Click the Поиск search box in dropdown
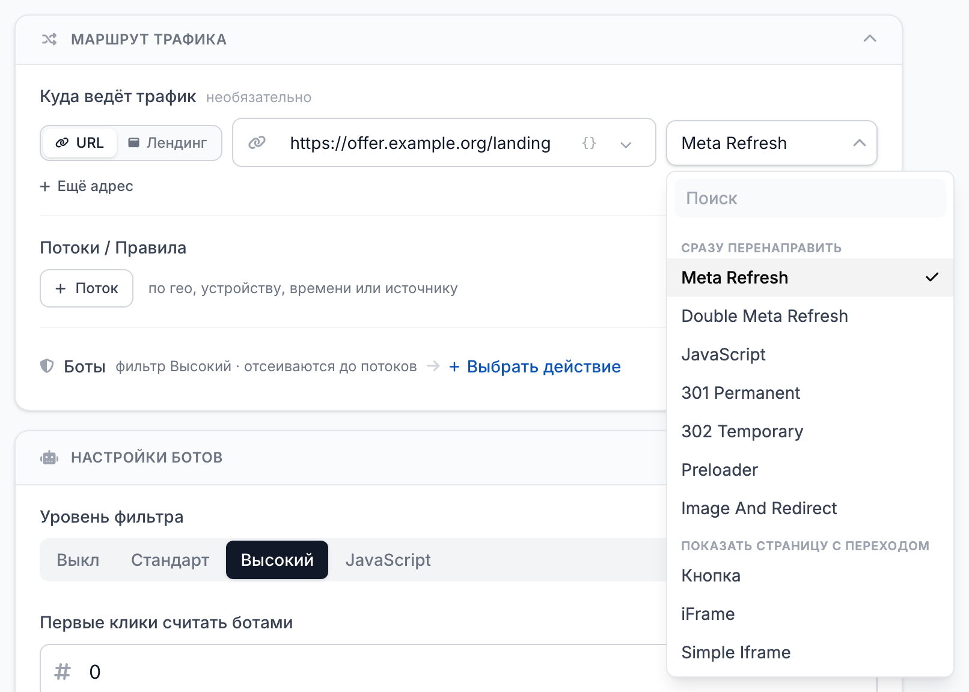The image size is (969, 692). click(x=810, y=198)
